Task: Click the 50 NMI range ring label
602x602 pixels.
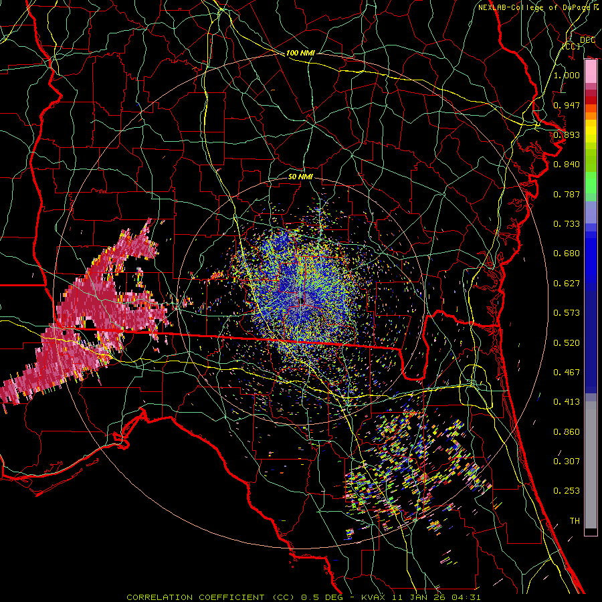Action: pos(300,177)
